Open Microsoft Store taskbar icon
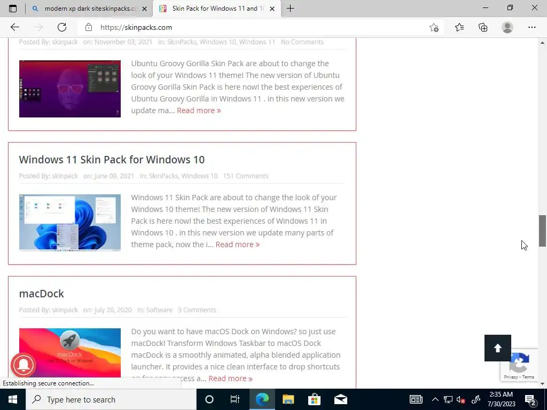 click(x=314, y=399)
